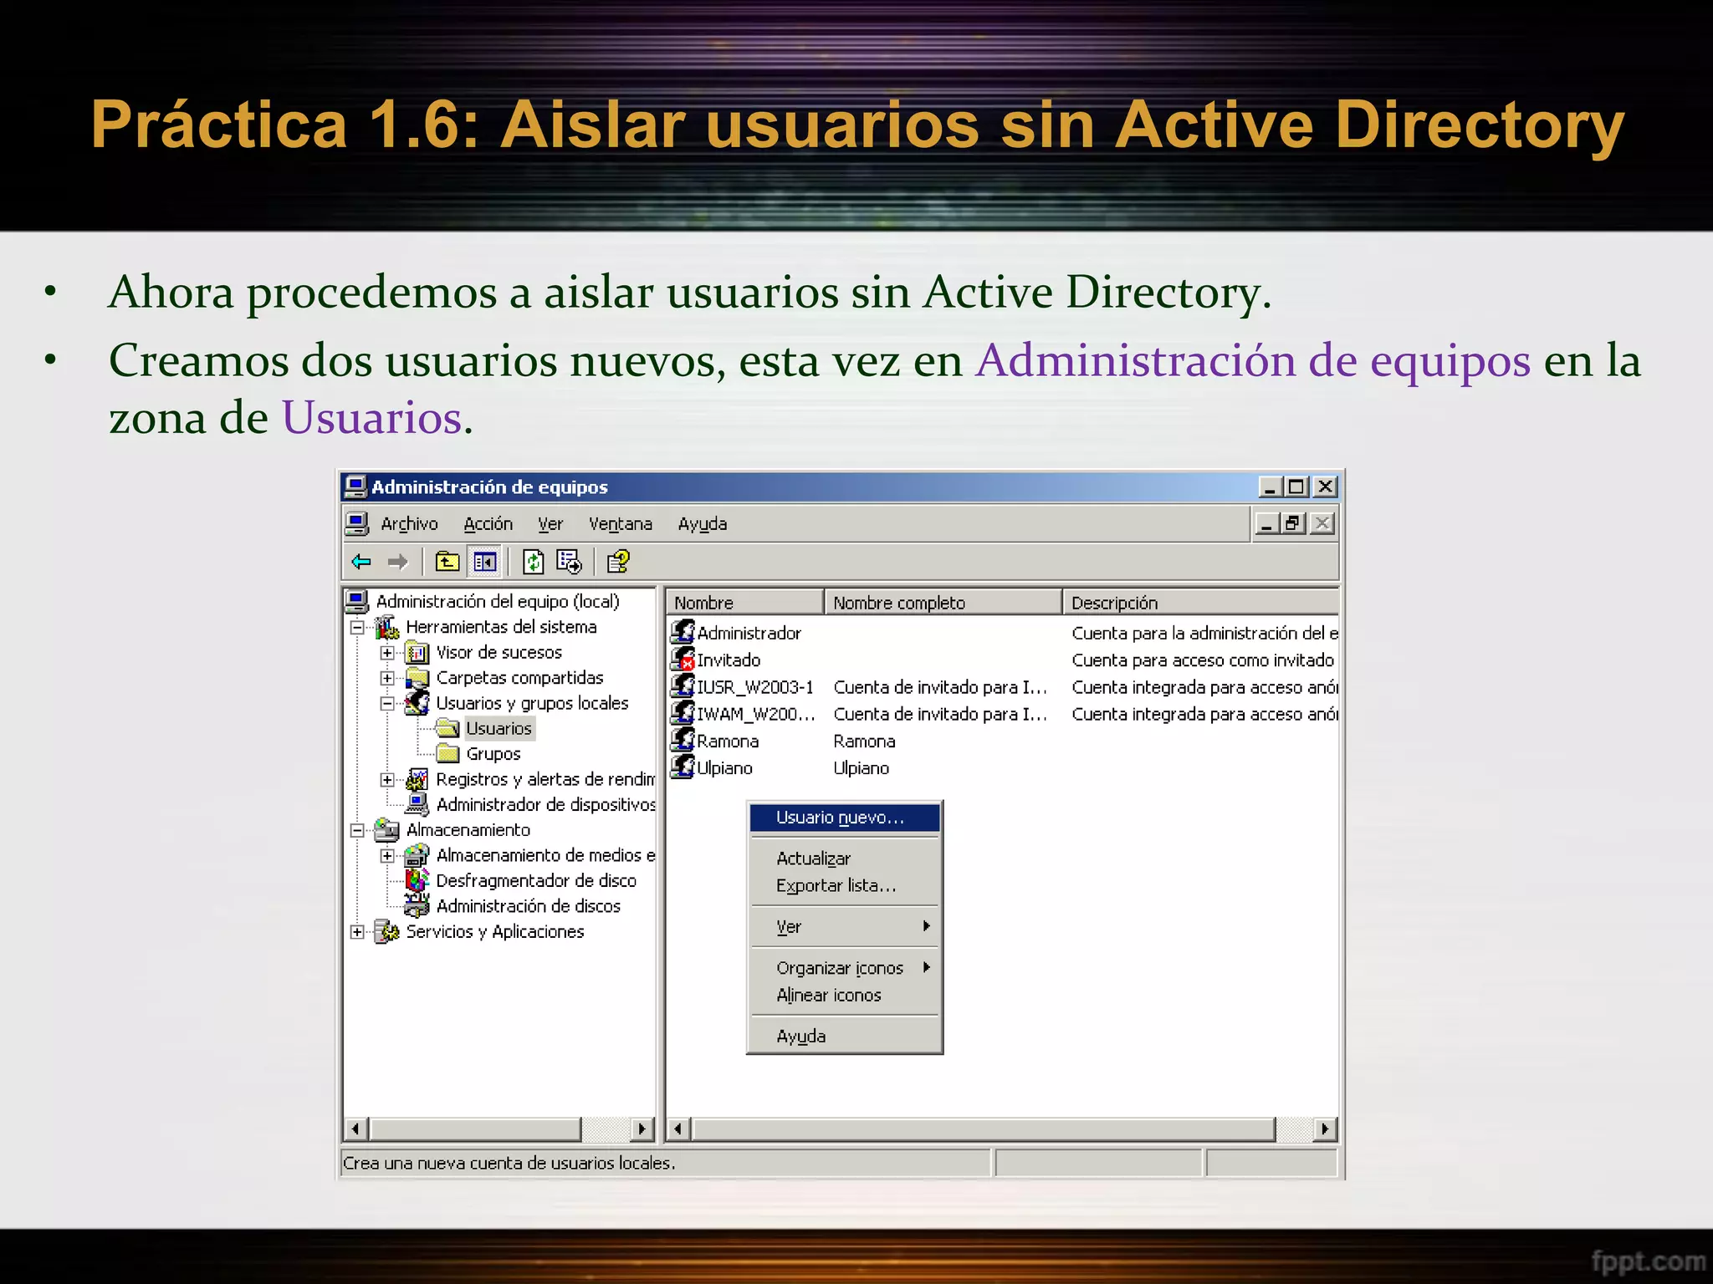Click the Visor de sucesos icon
This screenshot has width=1713, height=1284.
pos(417,652)
